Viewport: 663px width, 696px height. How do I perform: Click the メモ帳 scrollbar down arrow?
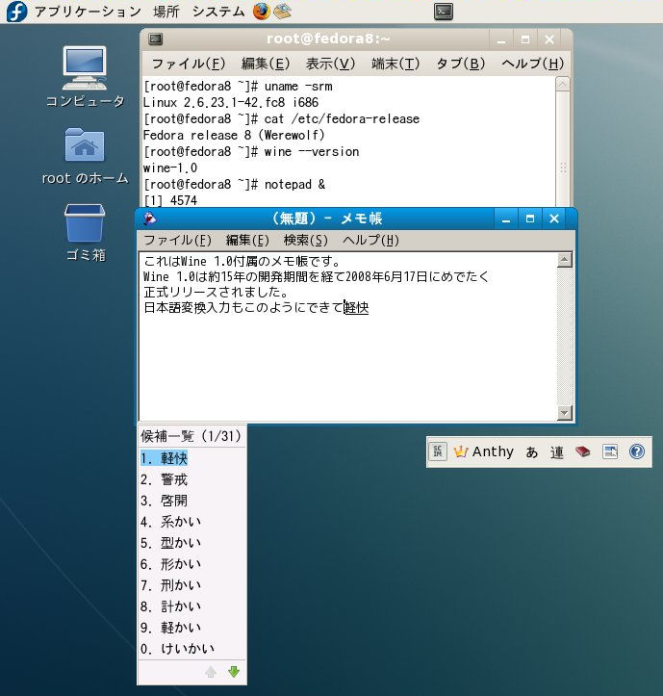(564, 413)
